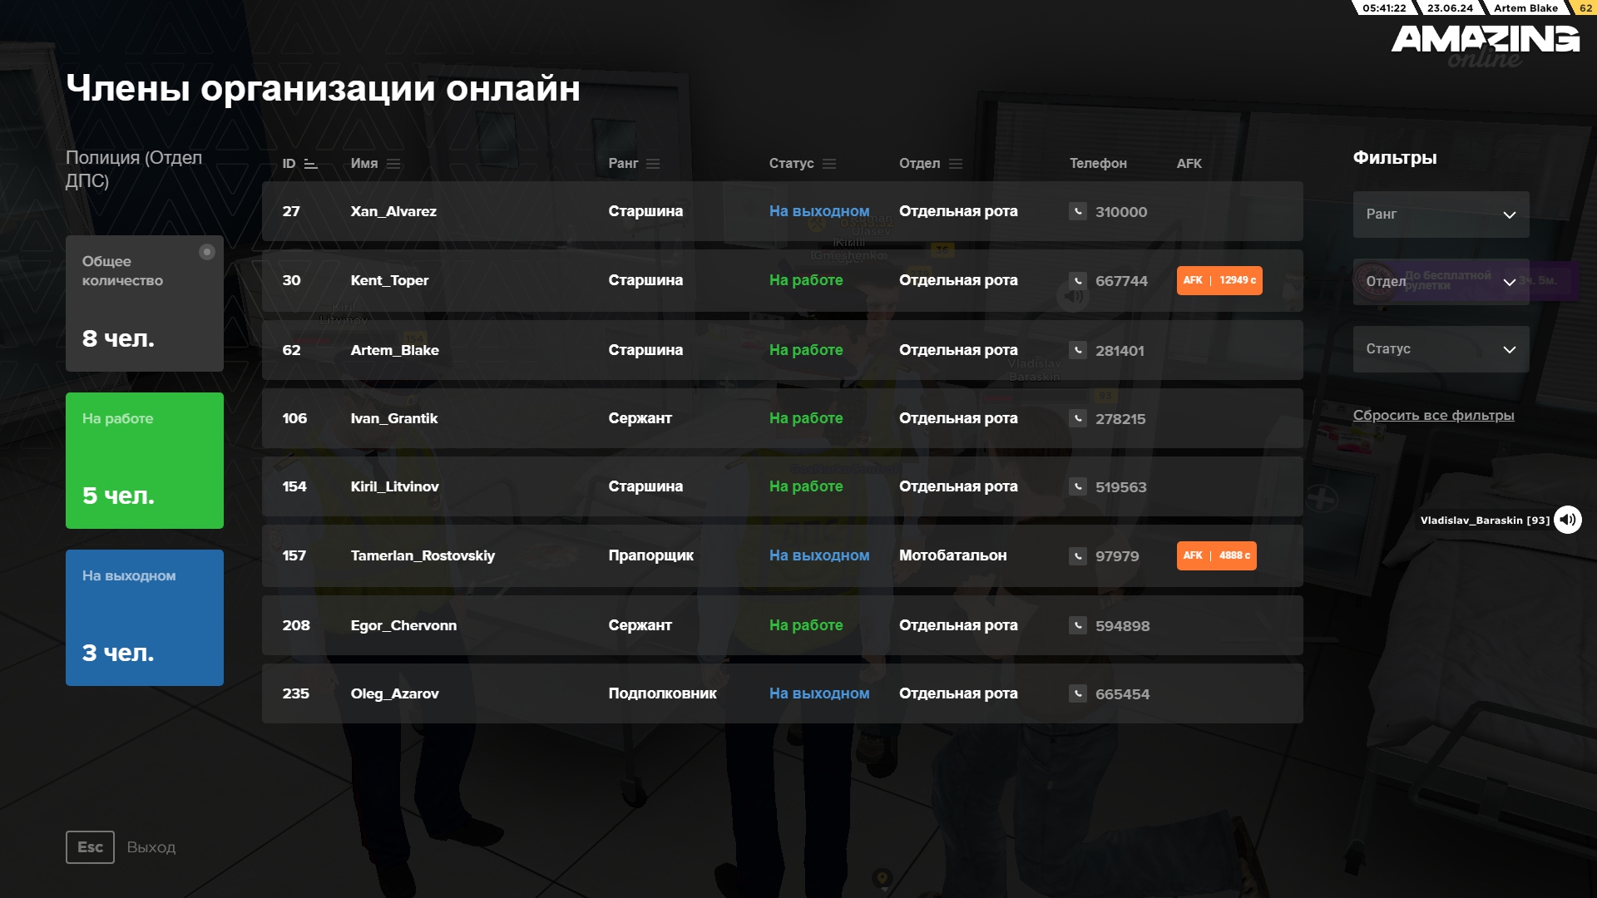Expand the Отдел filter dropdown
This screenshot has height=898, width=1597.
coord(1440,282)
